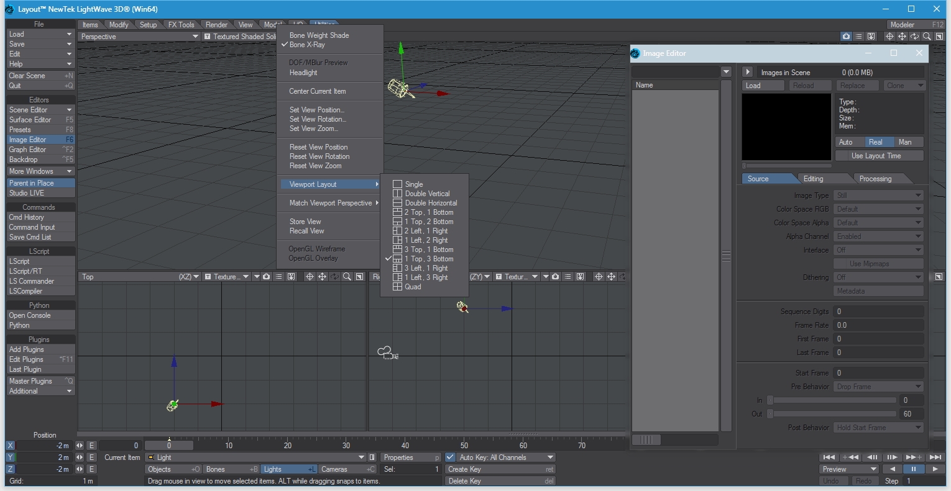Viewport: 951px width, 491px height.
Task: Click the camera icon in the Right (ZY) viewport header
Action: [555, 277]
